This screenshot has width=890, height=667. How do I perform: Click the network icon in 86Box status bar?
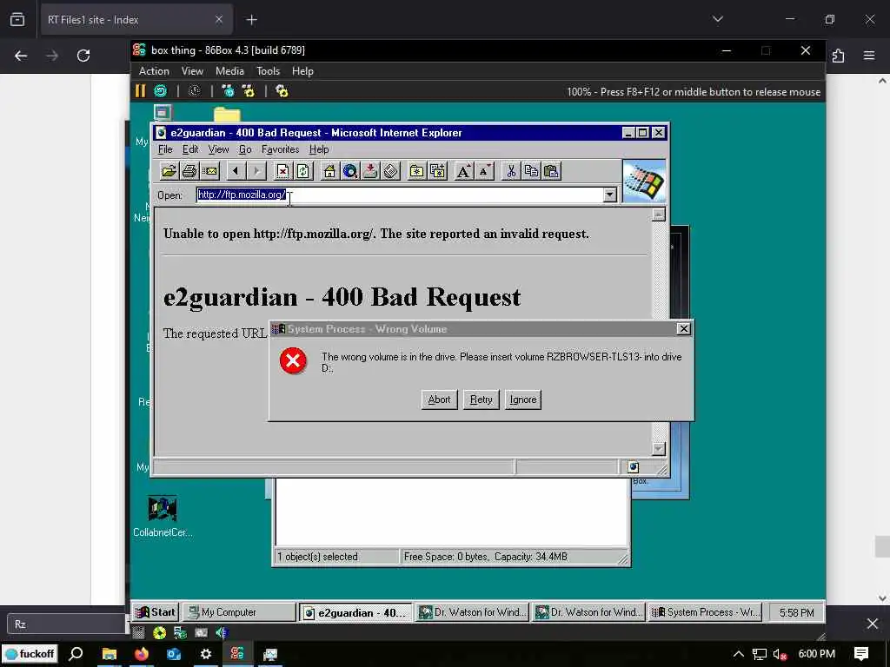[181, 632]
